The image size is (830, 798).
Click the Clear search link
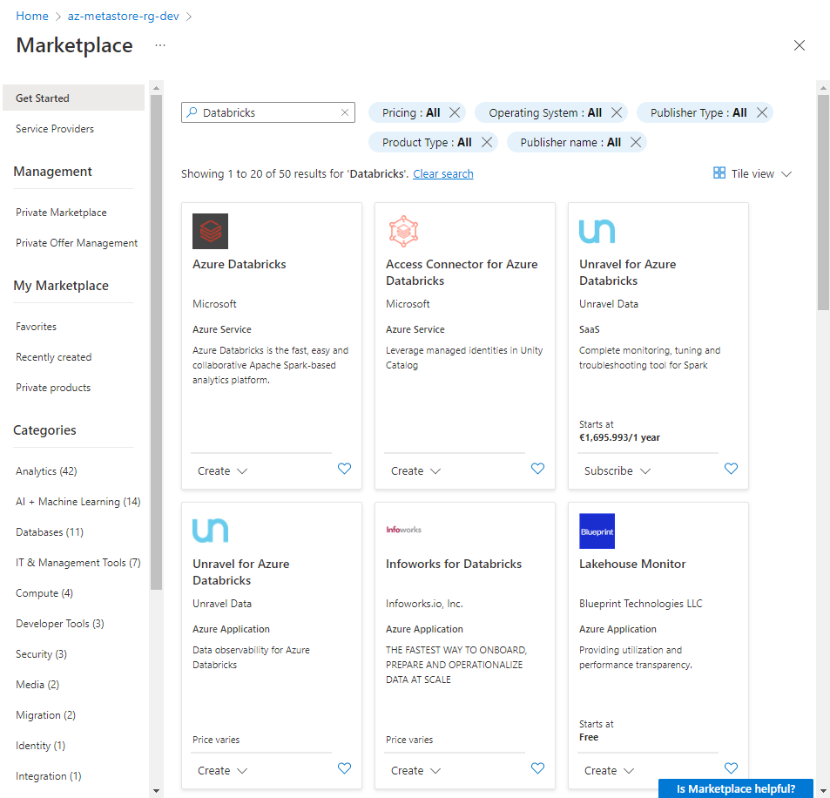pos(443,174)
